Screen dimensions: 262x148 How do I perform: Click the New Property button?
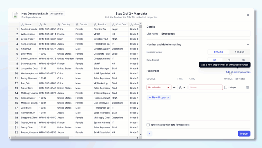click(x=159, y=97)
